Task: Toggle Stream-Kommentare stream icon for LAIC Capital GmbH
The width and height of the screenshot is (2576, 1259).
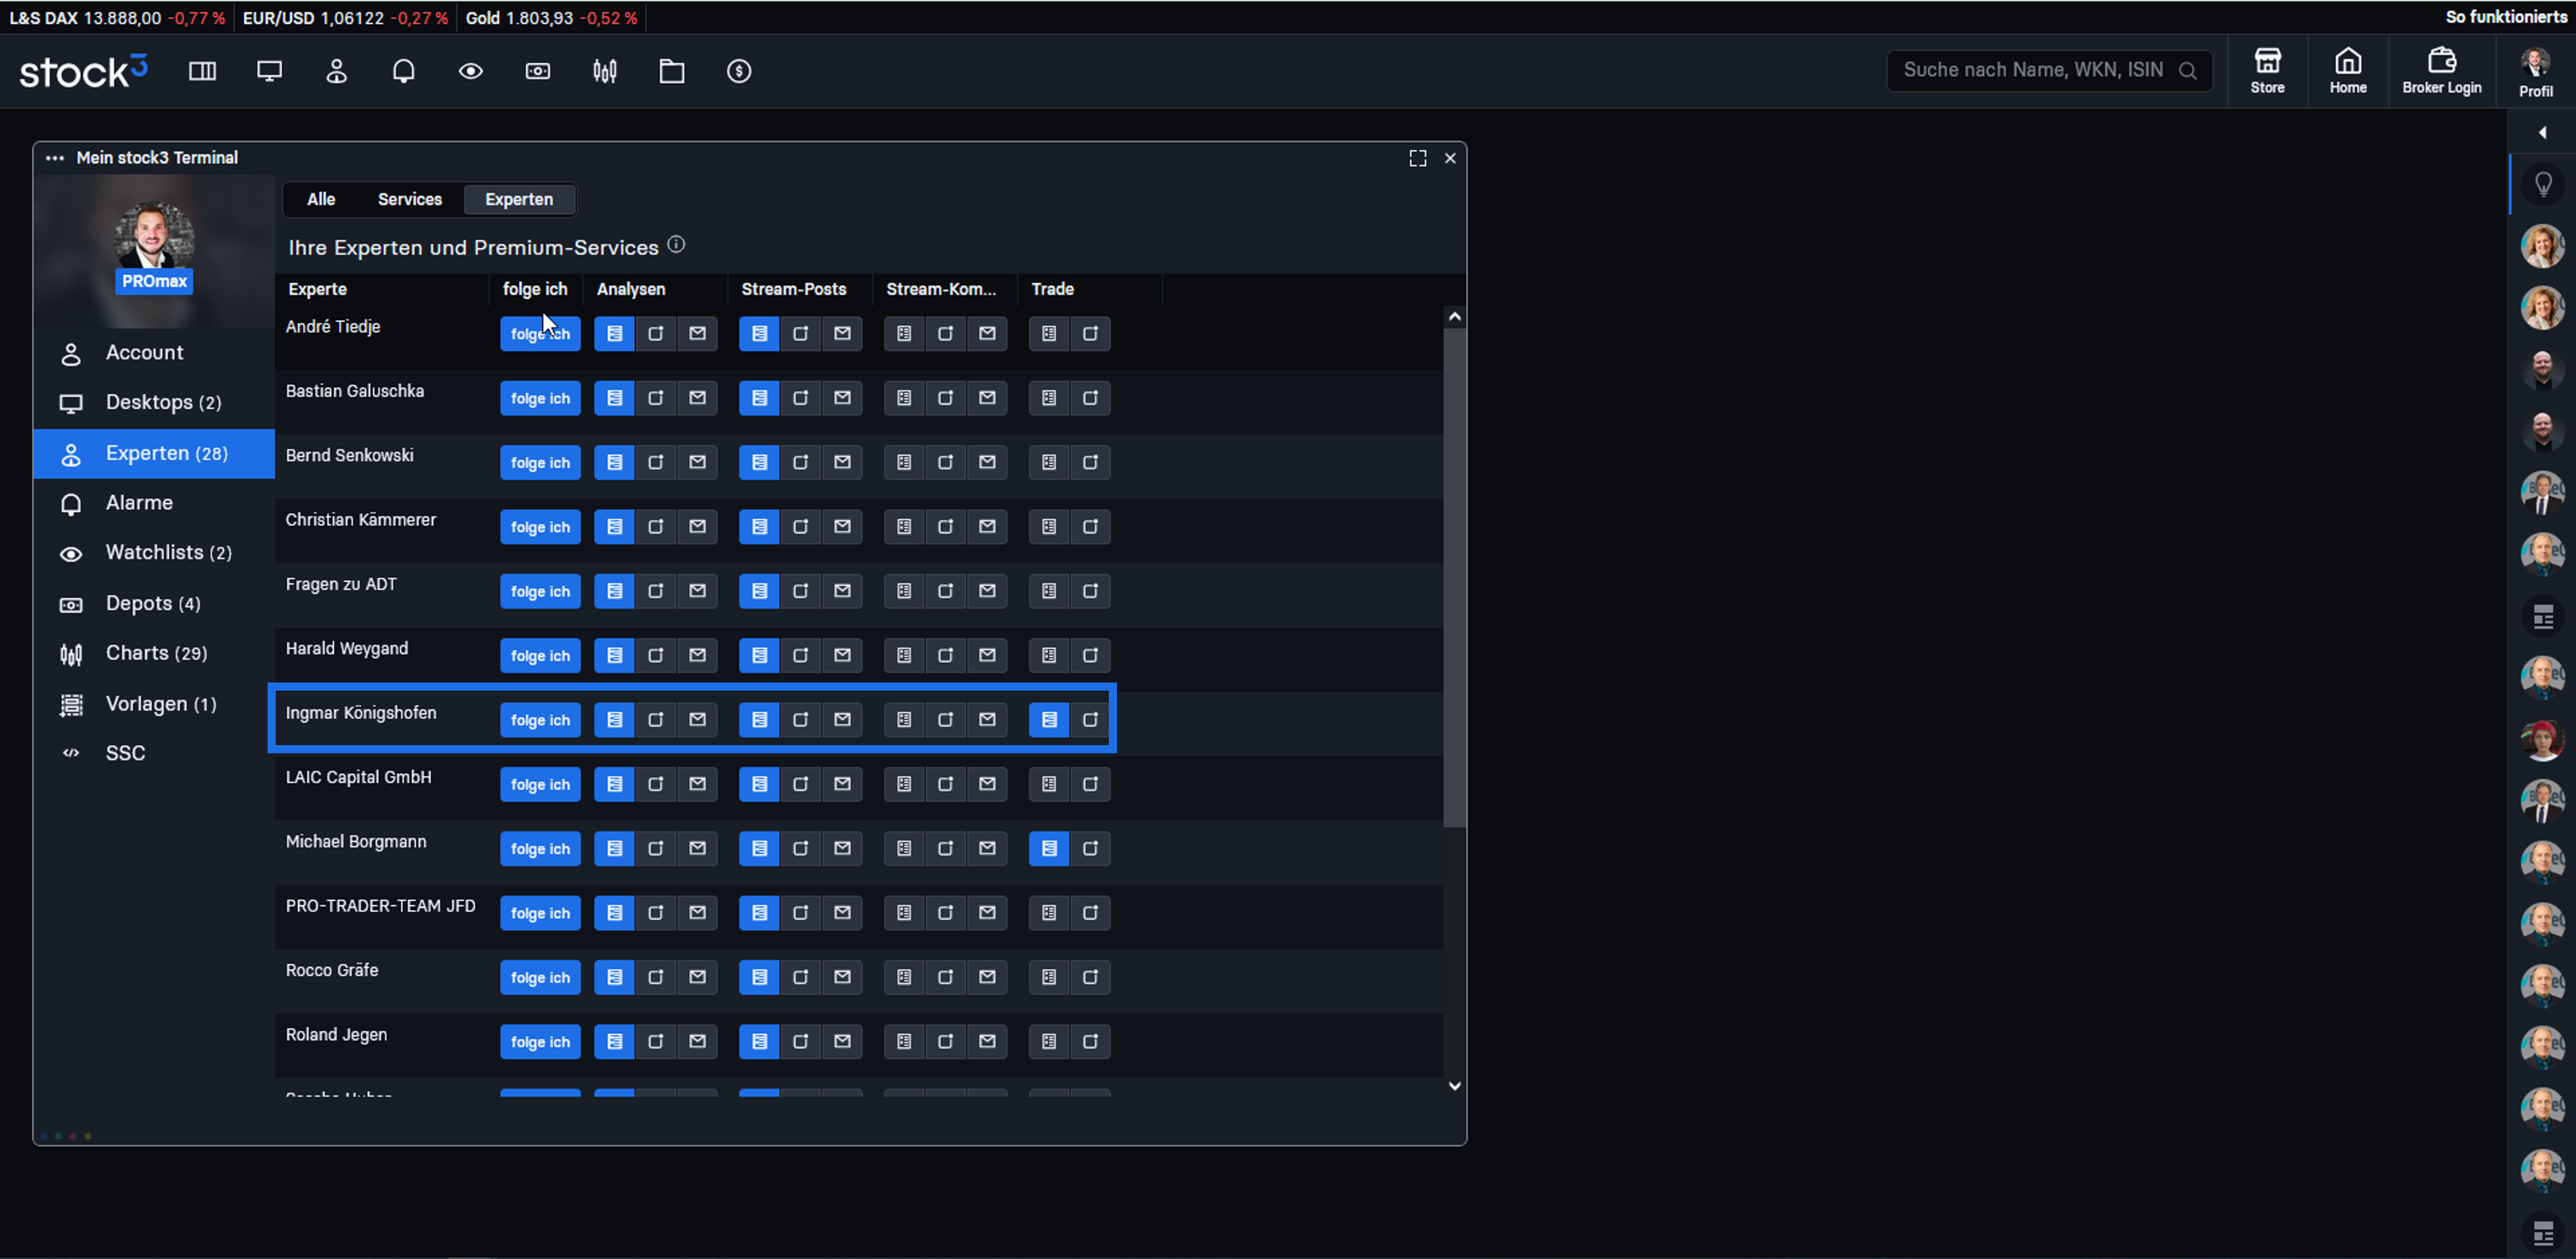Action: pos(904,784)
